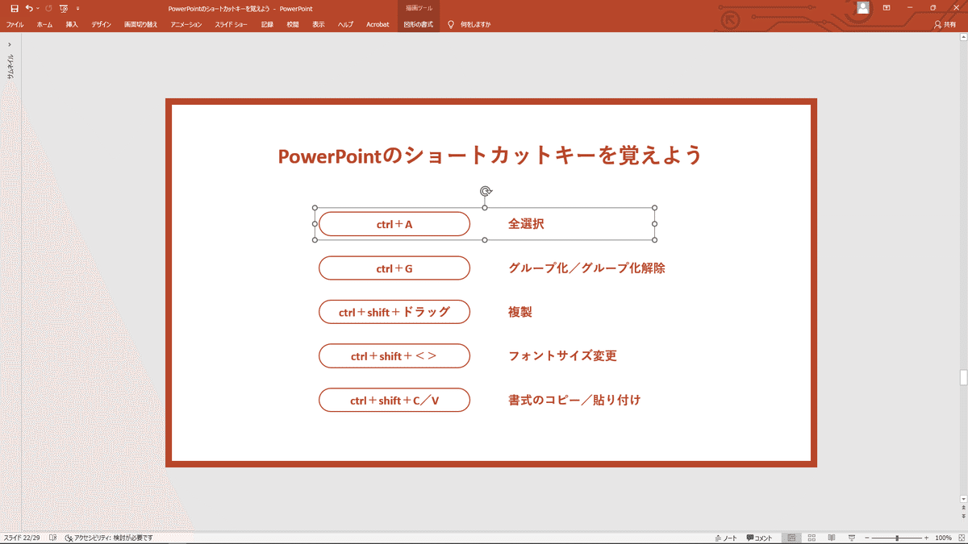Select the ctrl+shift+C/V shape
Viewport: 968px width, 544px height.
pyautogui.click(x=394, y=400)
